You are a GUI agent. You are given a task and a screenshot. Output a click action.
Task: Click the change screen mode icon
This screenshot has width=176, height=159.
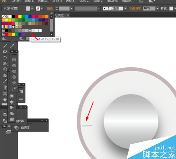[8, 132]
